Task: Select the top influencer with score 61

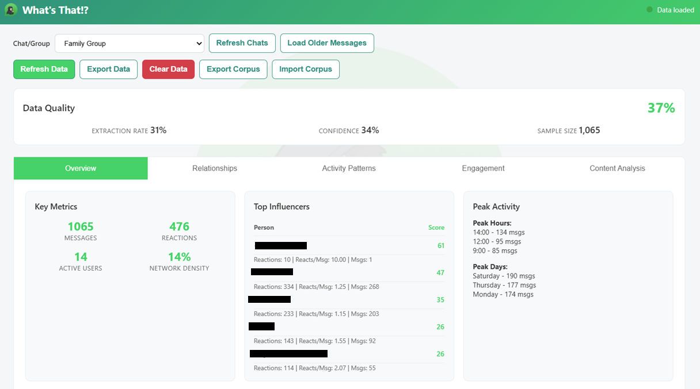Action: [x=281, y=245]
